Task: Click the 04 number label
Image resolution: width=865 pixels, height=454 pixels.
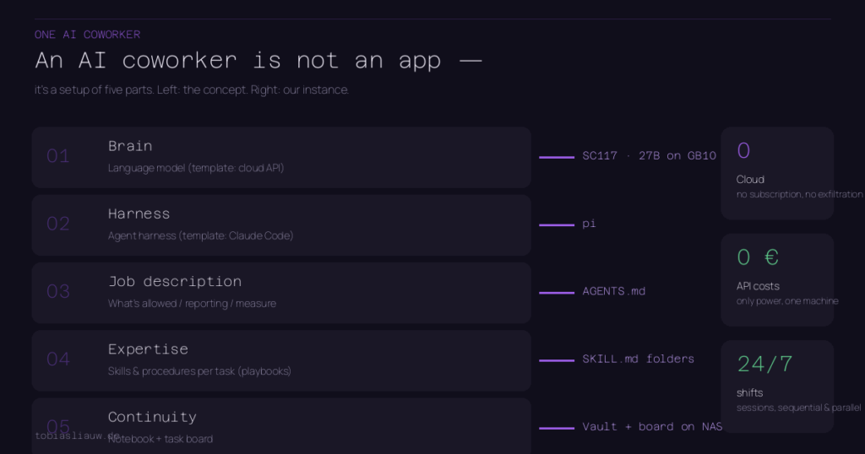Action: tap(58, 359)
